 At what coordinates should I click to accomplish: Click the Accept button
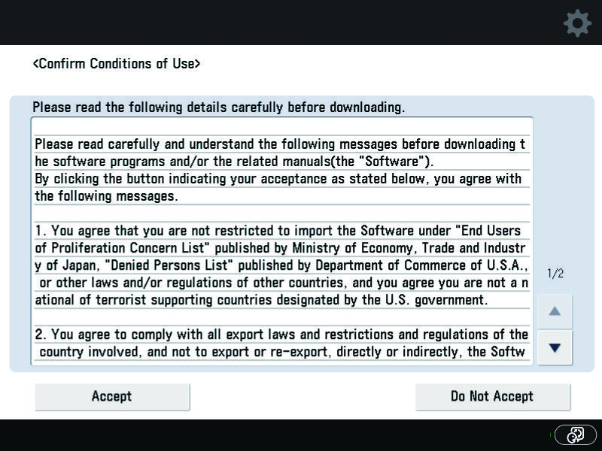pos(112,397)
